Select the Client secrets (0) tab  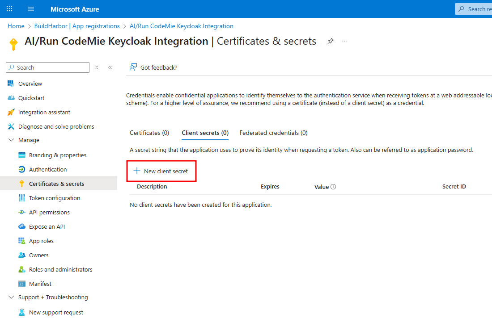[x=205, y=133]
